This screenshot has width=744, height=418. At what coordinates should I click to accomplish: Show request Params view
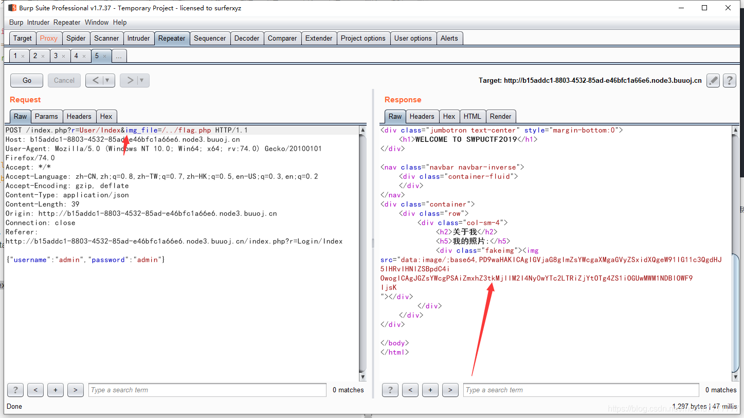click(x=47, y=116)
